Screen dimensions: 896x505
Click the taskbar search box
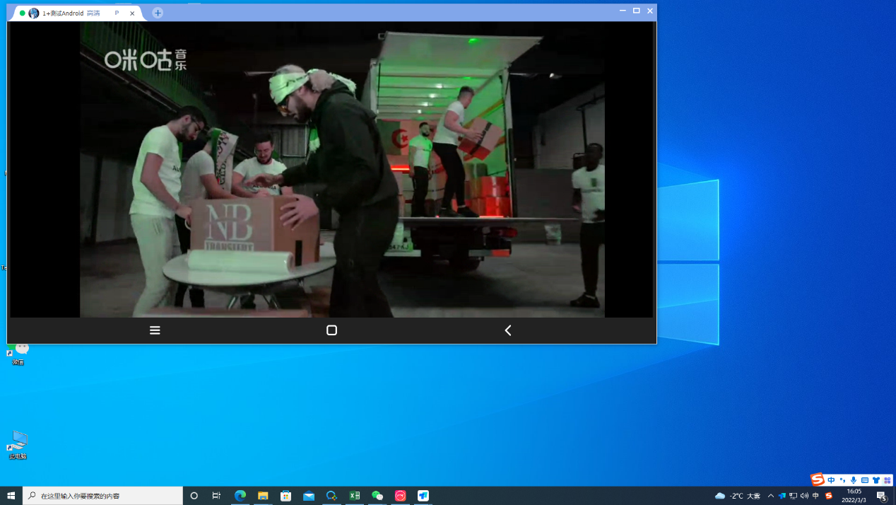[x=102, y=496]
